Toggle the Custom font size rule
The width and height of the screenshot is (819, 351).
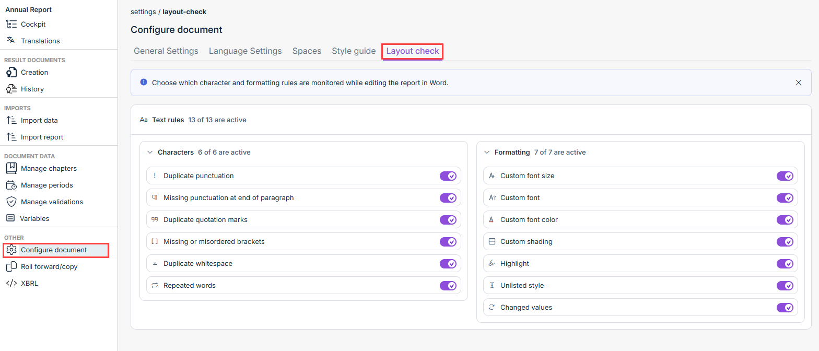click(785, 176)
